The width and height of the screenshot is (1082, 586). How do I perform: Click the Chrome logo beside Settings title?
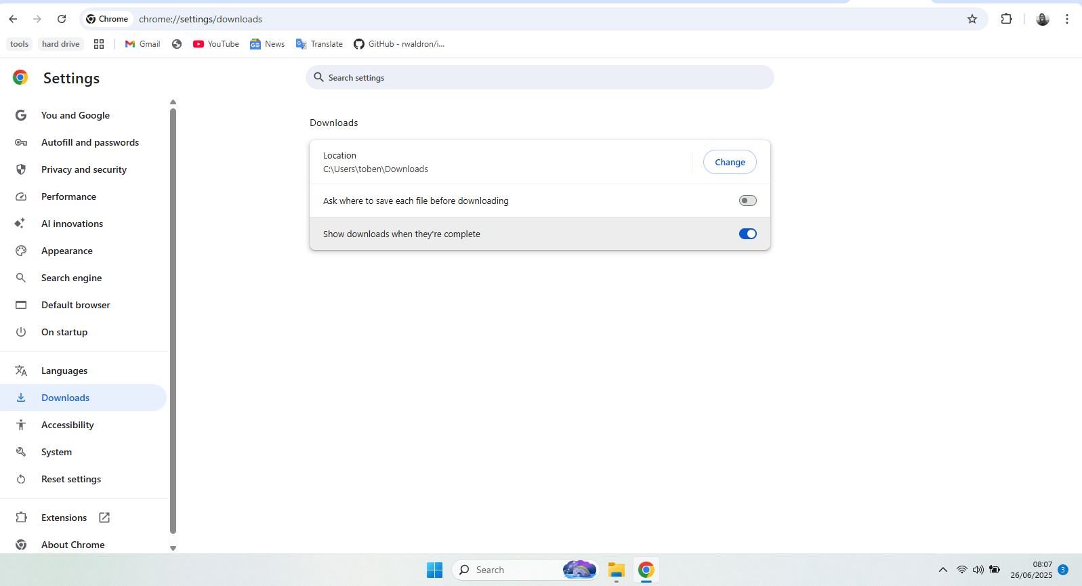pos(20,78)
